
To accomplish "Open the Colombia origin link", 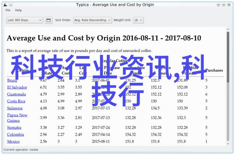I will (x=15, y=134).
